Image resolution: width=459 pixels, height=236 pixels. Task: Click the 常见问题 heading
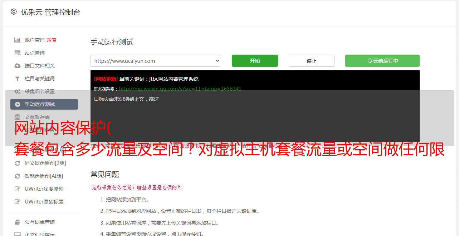coord(105,174)
